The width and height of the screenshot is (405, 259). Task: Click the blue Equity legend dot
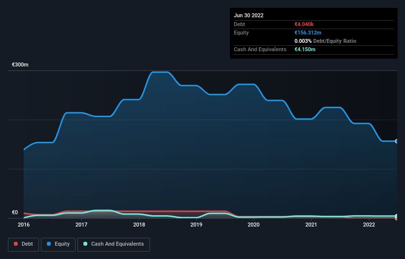(x=49, y=244)
